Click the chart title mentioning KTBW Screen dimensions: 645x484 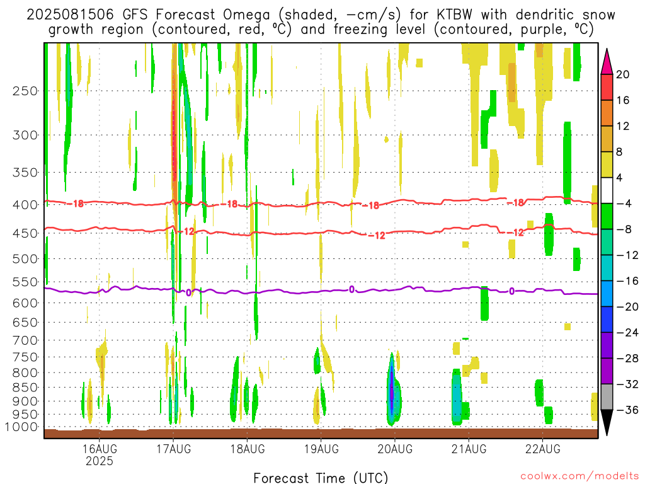321,22
